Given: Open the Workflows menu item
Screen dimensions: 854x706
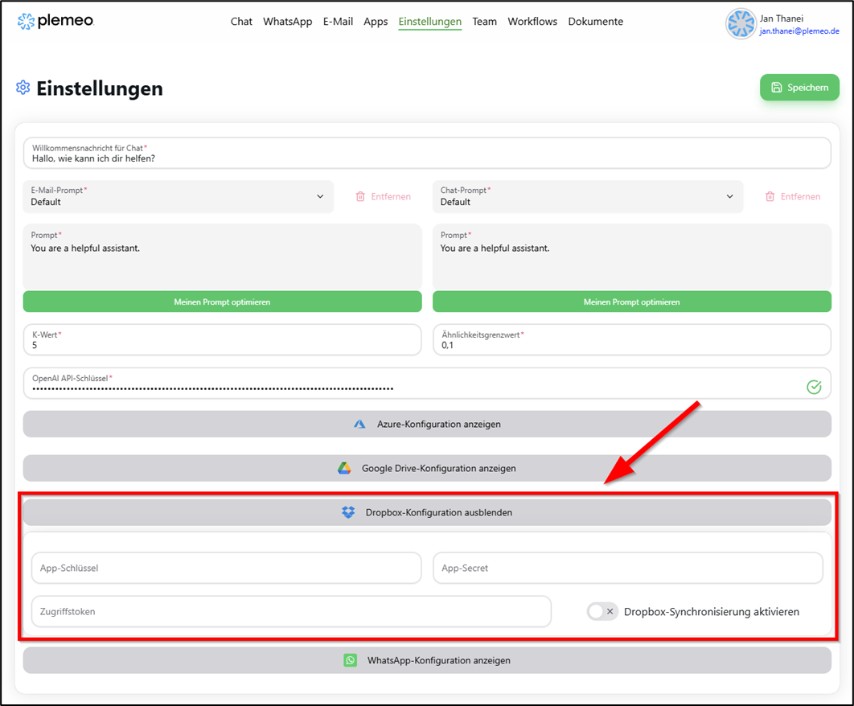Looking at the screenshot, I should 532,22.
